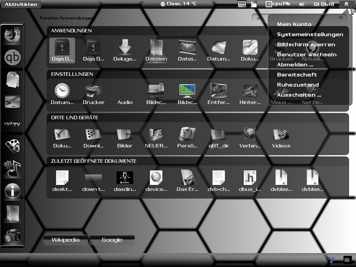Open the qBT_dir folder
This screenshot has width=356, height=267.
click(219, 137)
